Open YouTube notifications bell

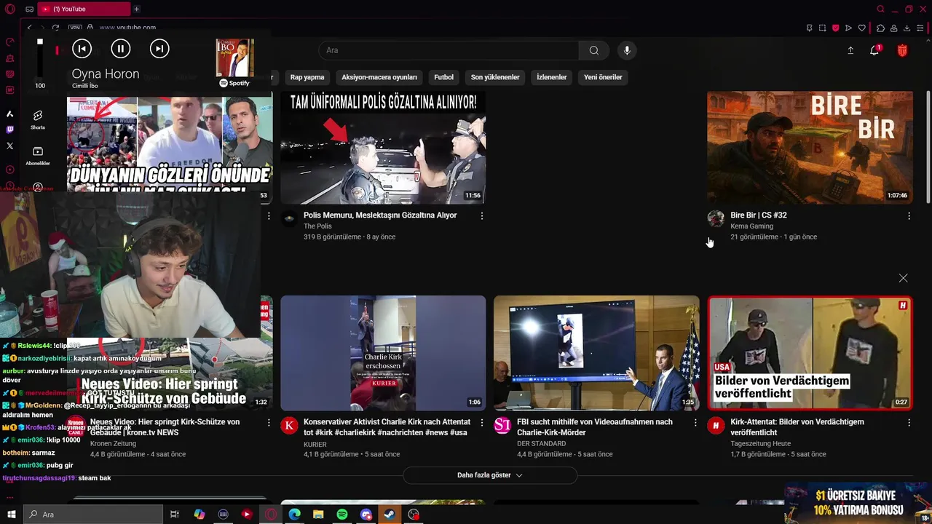pyautogui.click(x=874, y=50)
